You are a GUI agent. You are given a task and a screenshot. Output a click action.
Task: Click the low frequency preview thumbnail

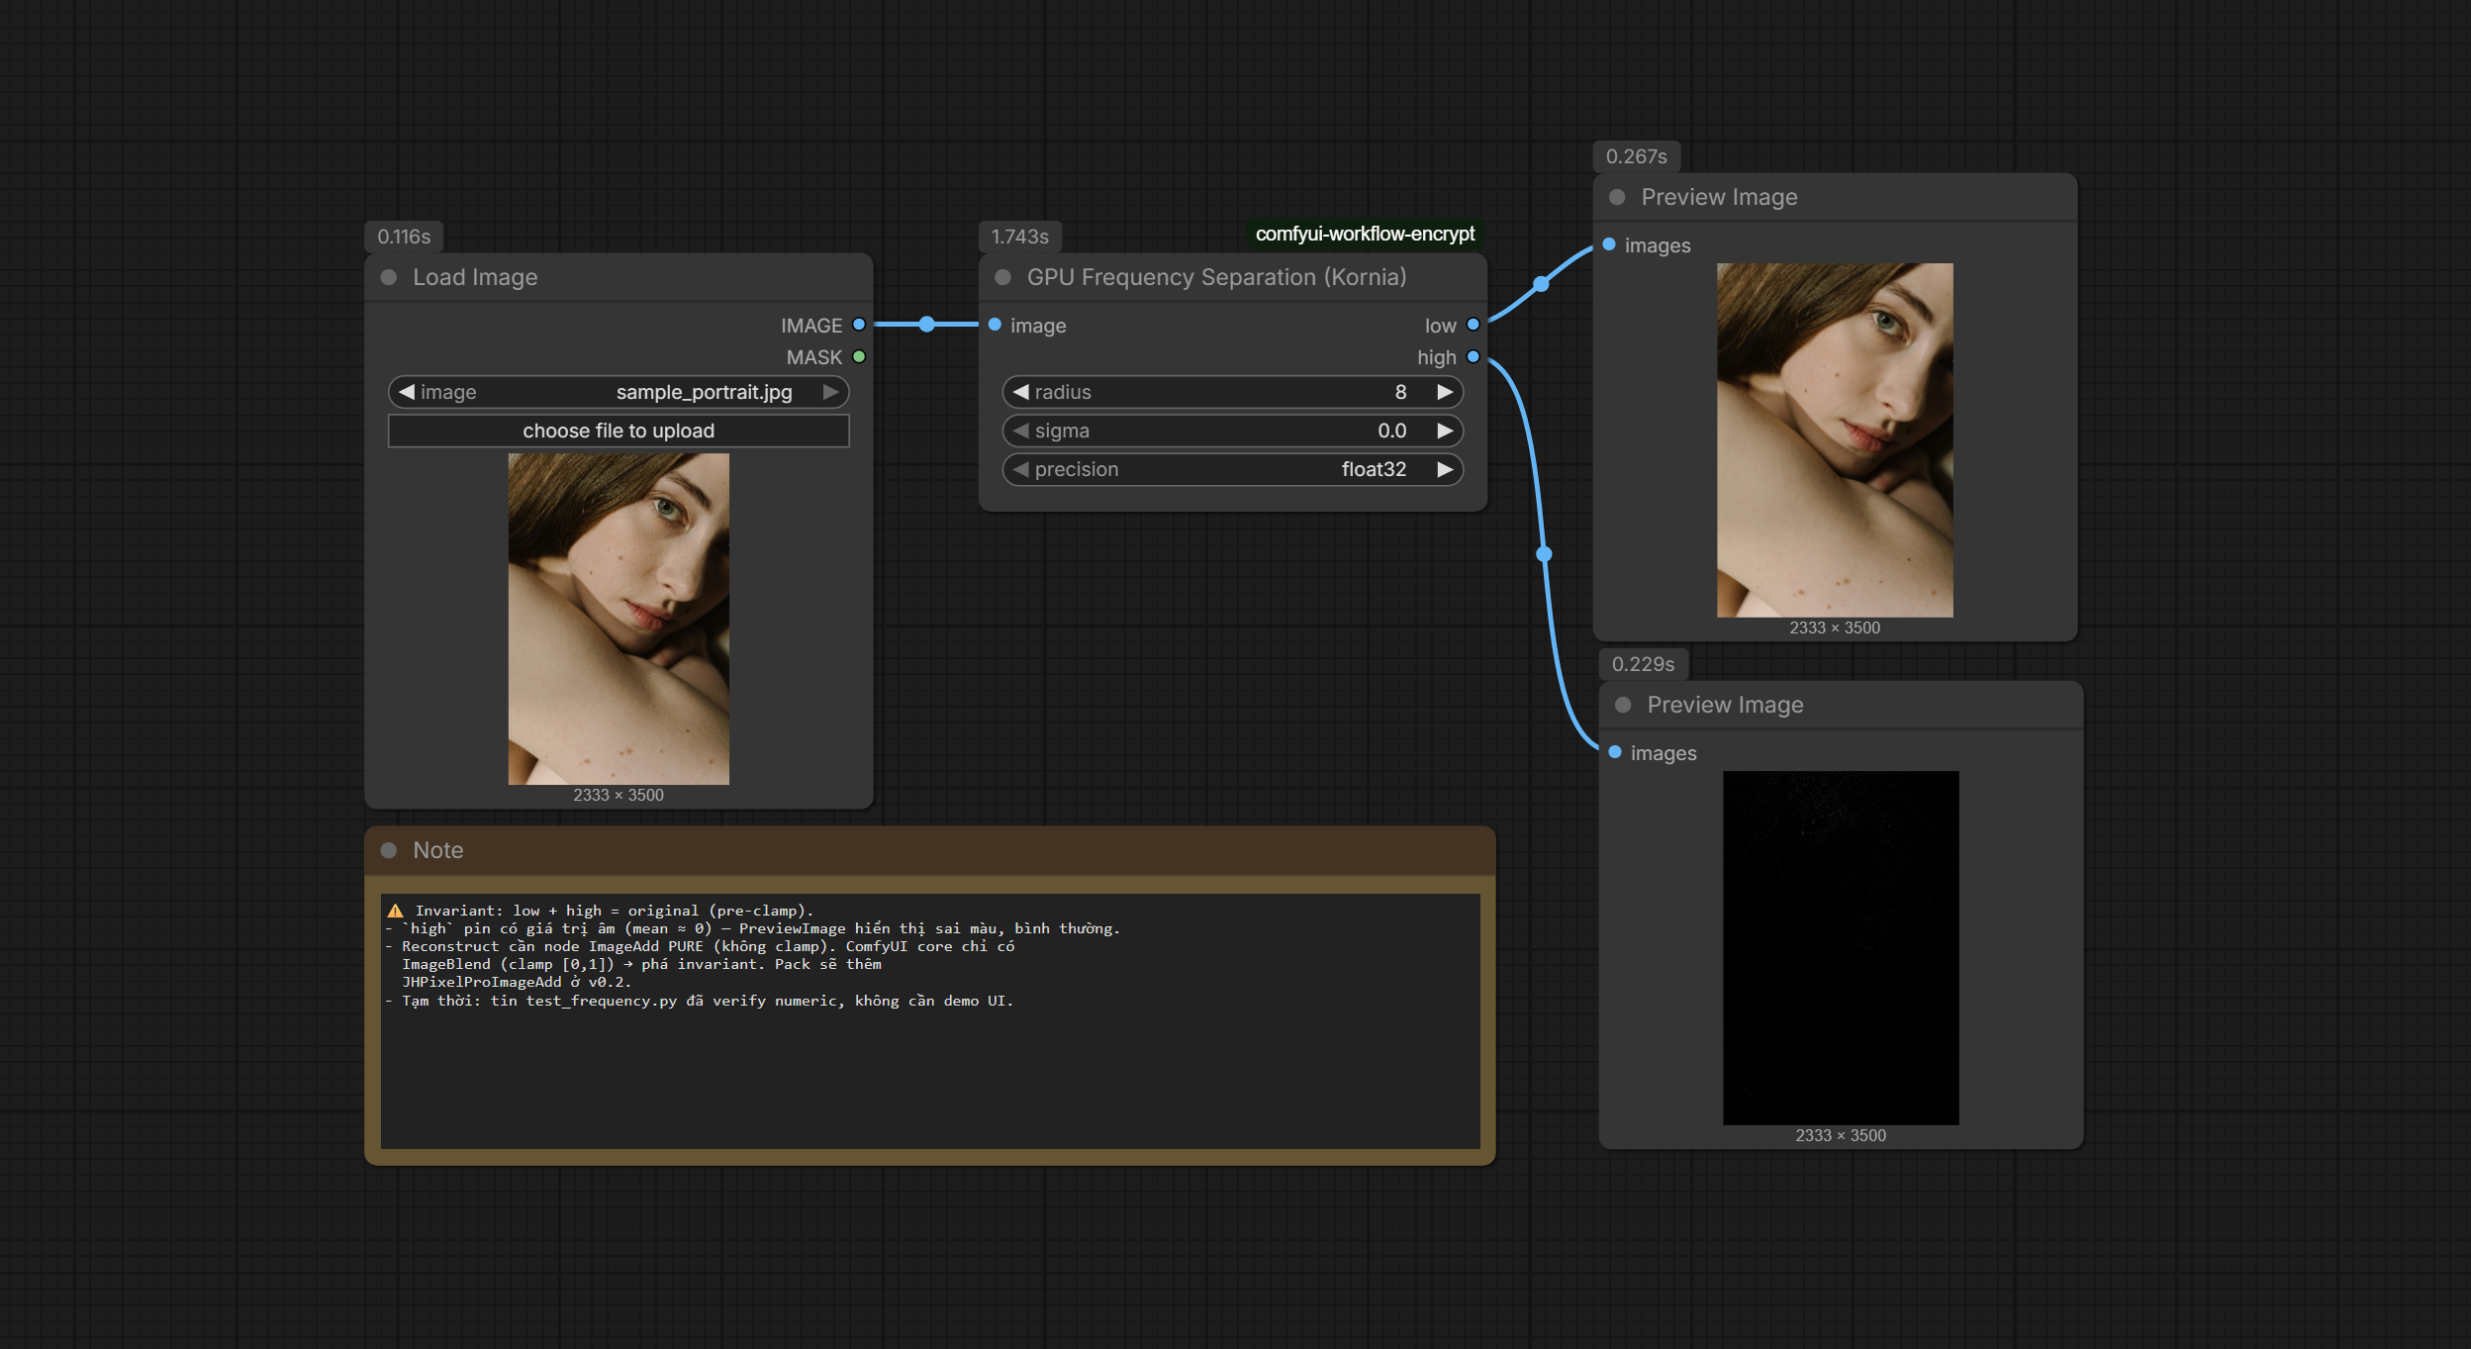[1835, 439]
